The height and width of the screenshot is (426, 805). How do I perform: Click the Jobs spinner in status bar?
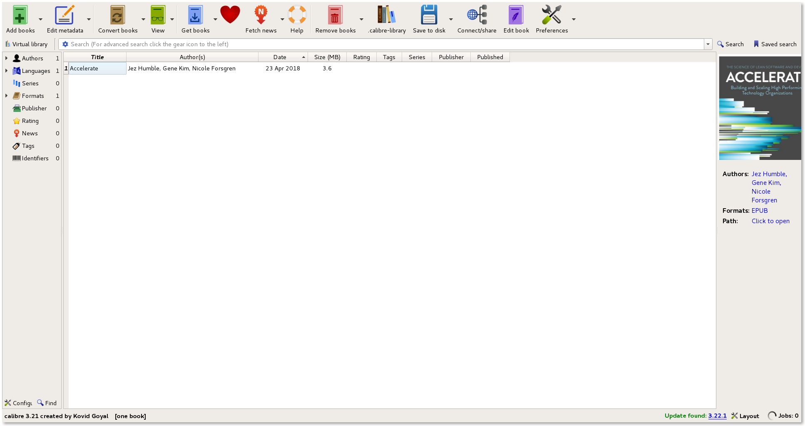point(772,416)
